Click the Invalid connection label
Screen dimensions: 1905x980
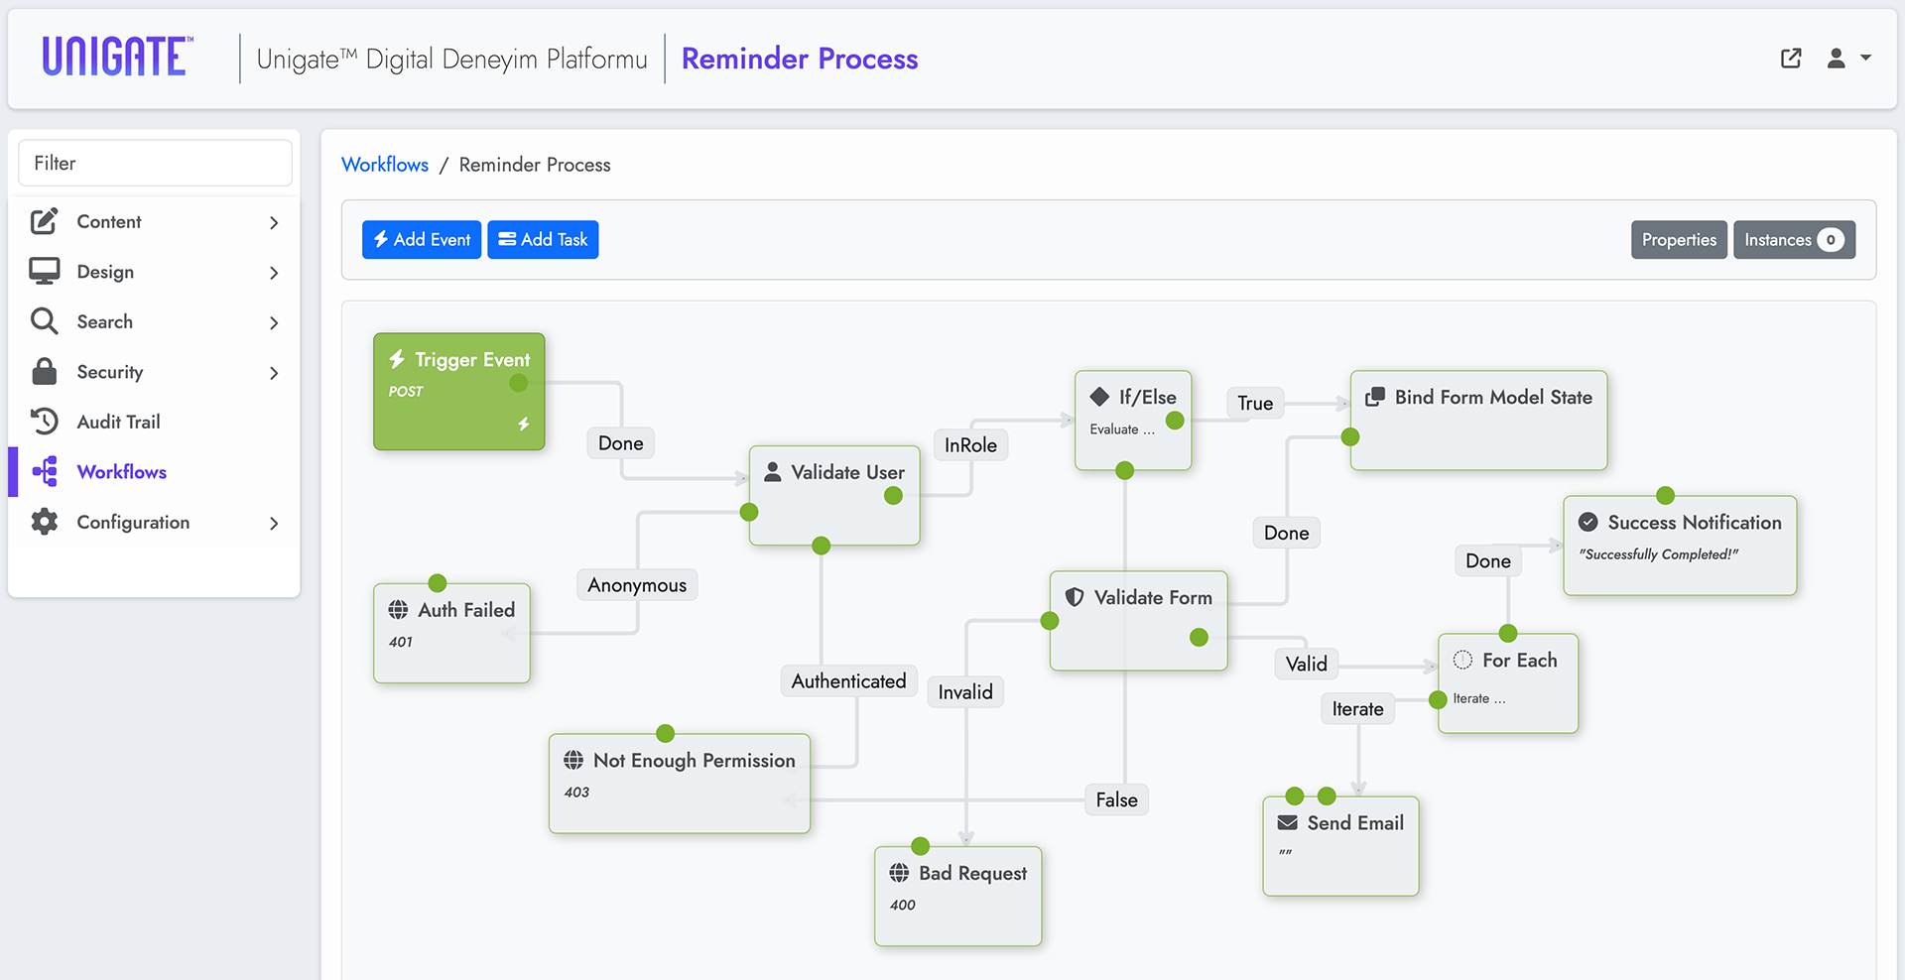coord(965,691)
